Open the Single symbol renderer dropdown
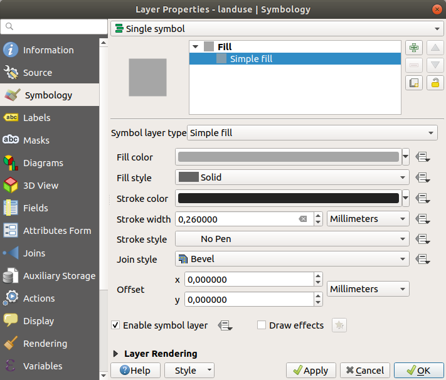 point(276,29)
